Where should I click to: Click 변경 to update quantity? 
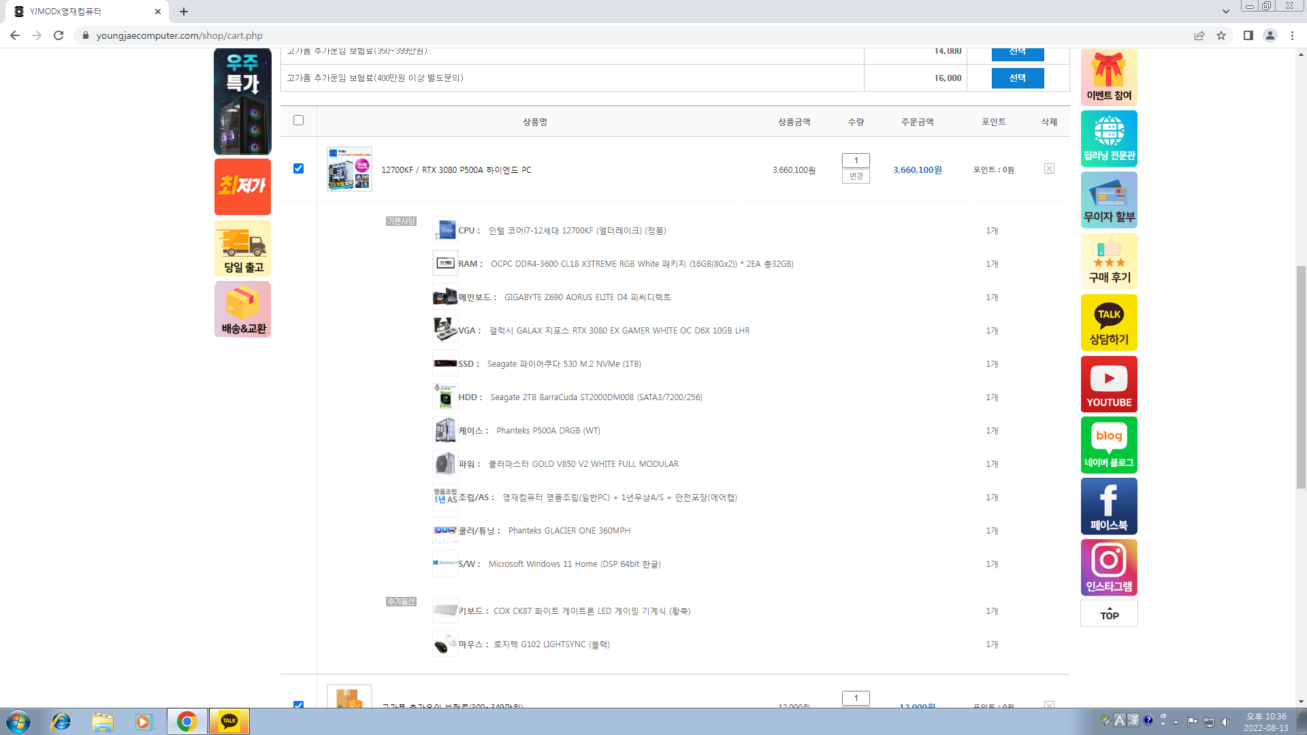tap(856, 176)
